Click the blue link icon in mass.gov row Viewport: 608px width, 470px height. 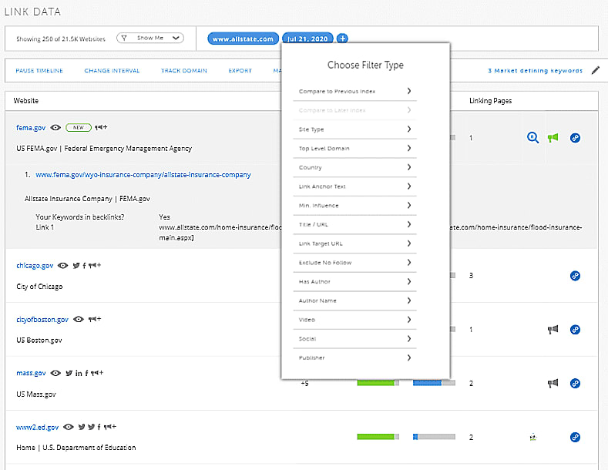click(x=575, y=384)
